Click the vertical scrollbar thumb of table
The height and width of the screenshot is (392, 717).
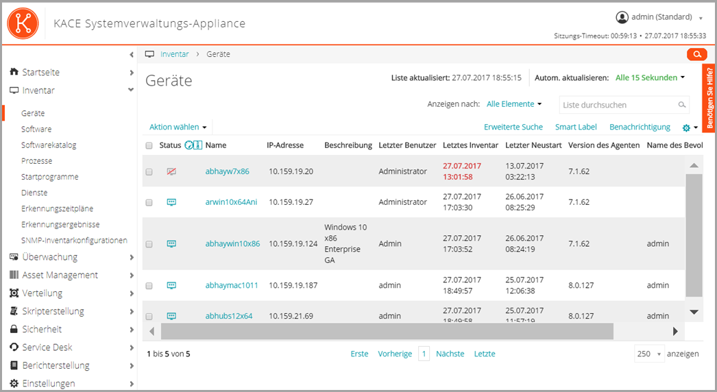coord(694,236)
